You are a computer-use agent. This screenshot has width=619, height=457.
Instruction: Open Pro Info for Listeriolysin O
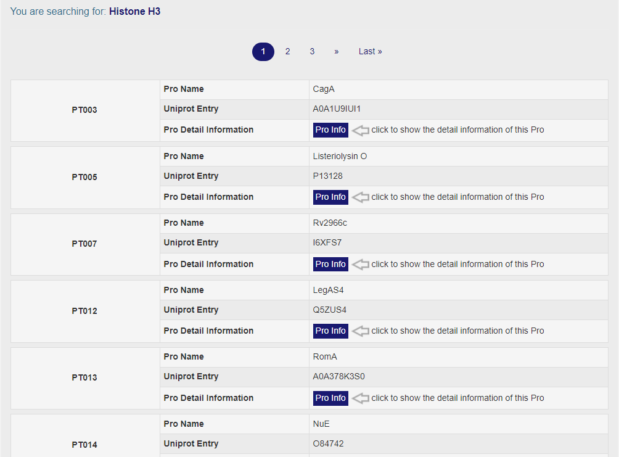[x=330, y=197]
